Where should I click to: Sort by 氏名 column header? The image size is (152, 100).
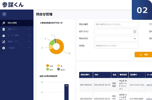115,75
